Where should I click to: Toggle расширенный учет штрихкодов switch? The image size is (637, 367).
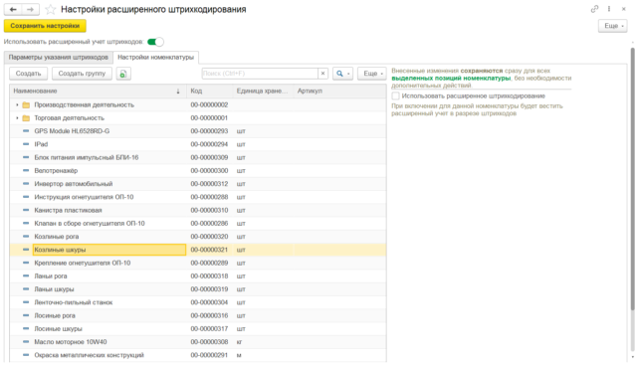point(155,42)
